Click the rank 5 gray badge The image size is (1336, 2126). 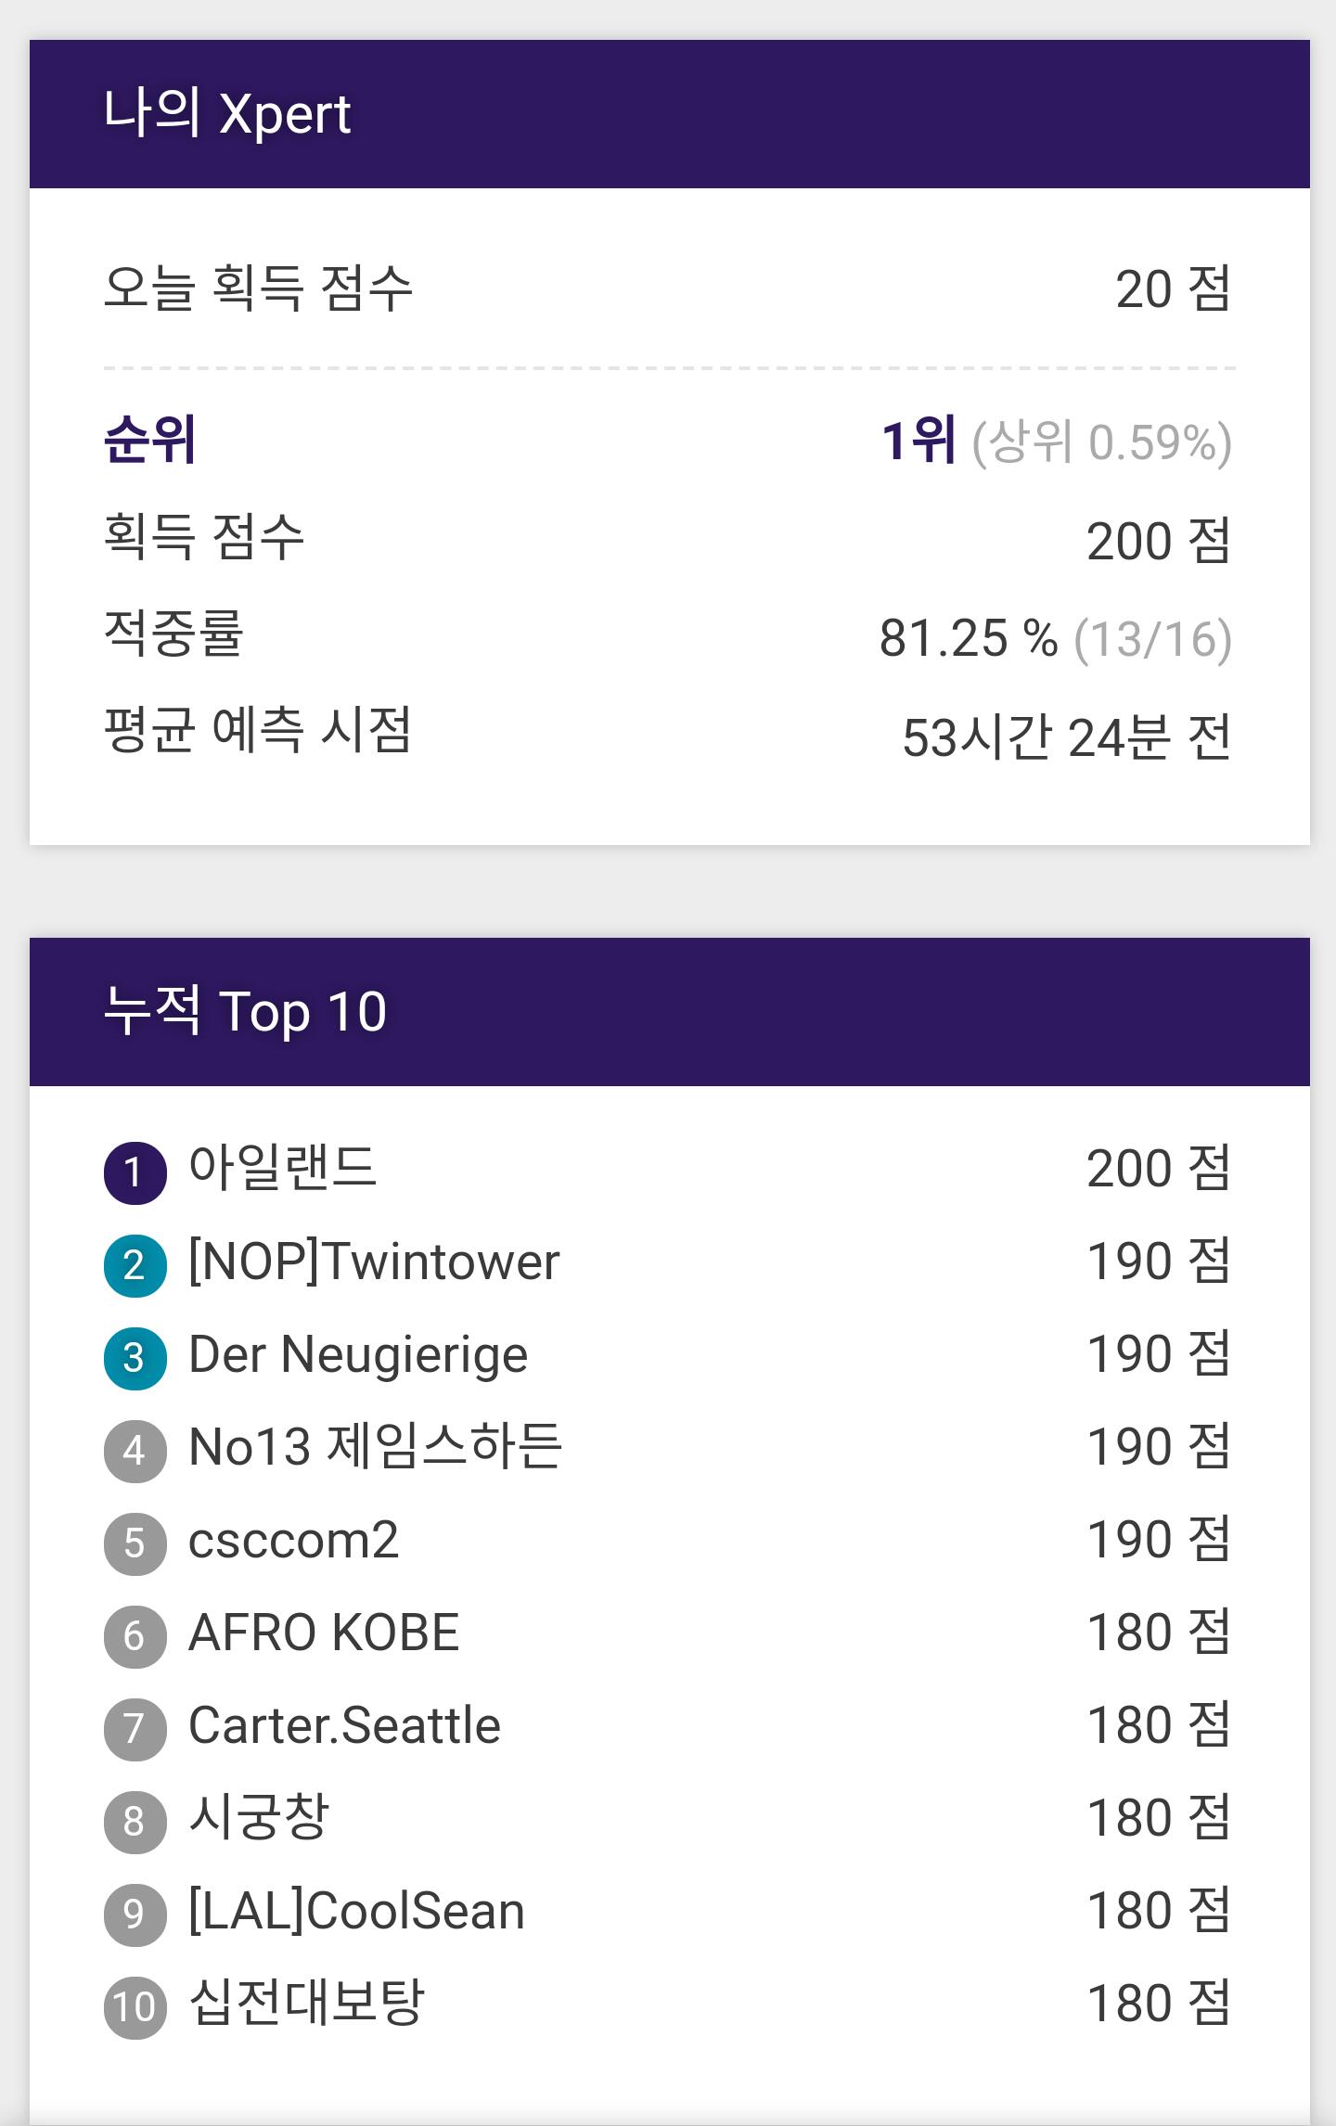click(135, 1543)
